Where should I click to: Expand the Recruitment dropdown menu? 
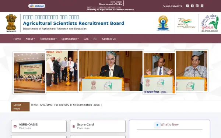[x=48, y=39]
